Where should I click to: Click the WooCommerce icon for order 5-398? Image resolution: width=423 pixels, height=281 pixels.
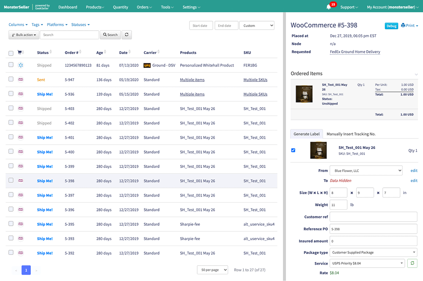point(21,181)
